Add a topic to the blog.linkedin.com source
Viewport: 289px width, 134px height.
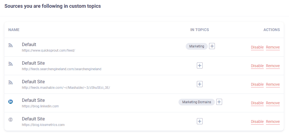(x=219, y=102)
